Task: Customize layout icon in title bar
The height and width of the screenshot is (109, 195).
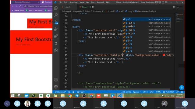Action: 166,2
